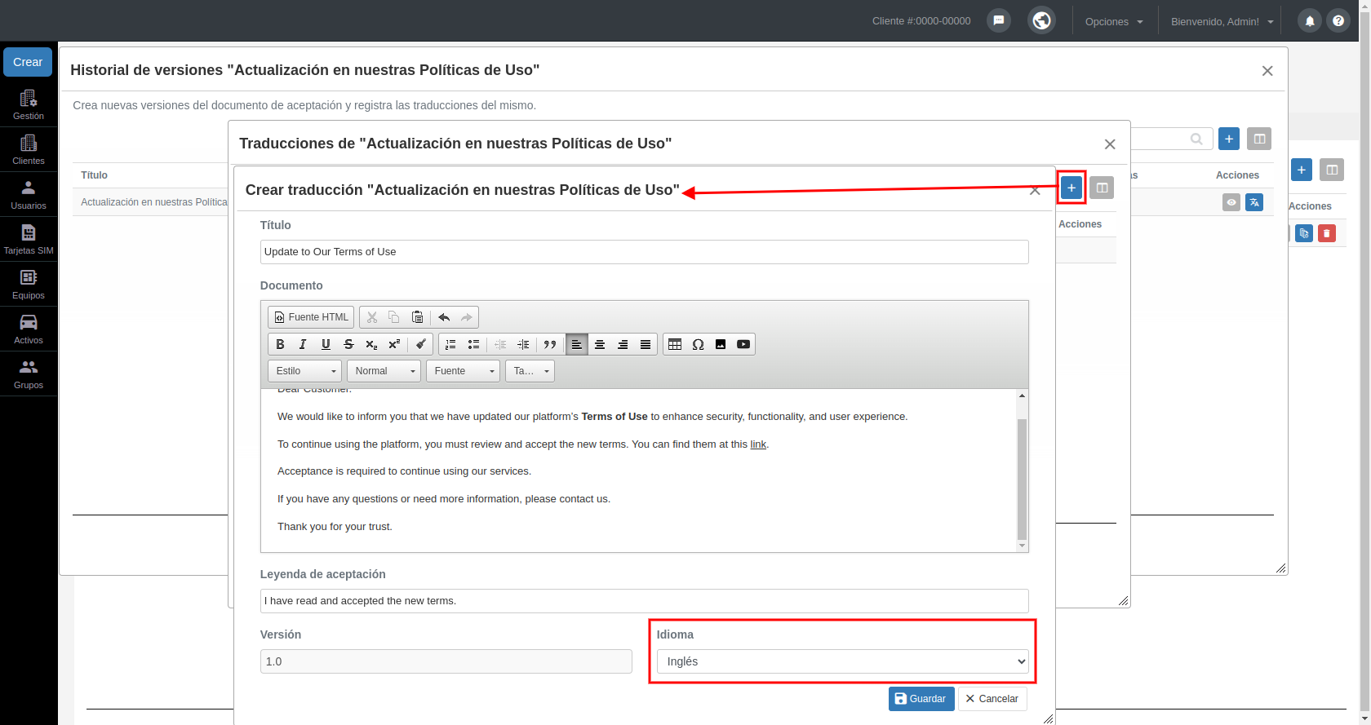Insert an image into the document
The height and width of the screenshot is (725, 1371).
pos(721,344)
